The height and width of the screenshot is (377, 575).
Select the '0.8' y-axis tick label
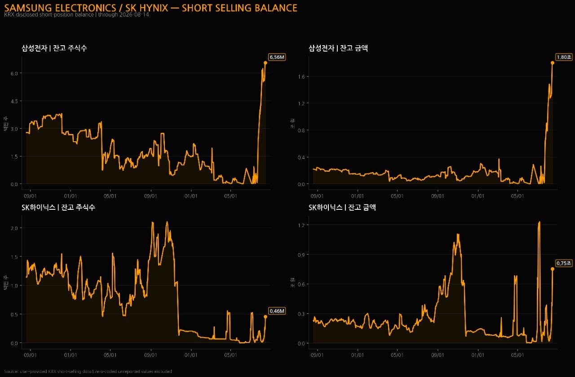point(302,130)
